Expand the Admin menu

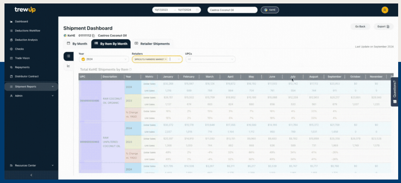pyautogui.click(x=31, y=96)
